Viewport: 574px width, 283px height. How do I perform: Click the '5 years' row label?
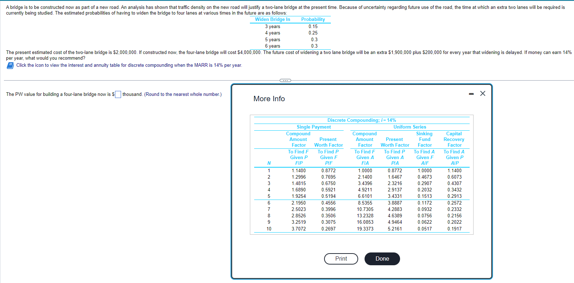tap(273, 40)
